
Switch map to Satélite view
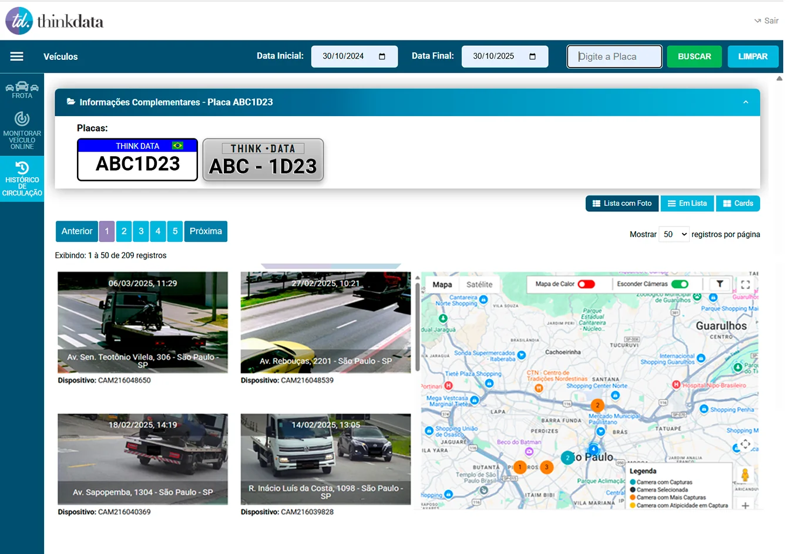pyautogui.click(x=479, y=285)
